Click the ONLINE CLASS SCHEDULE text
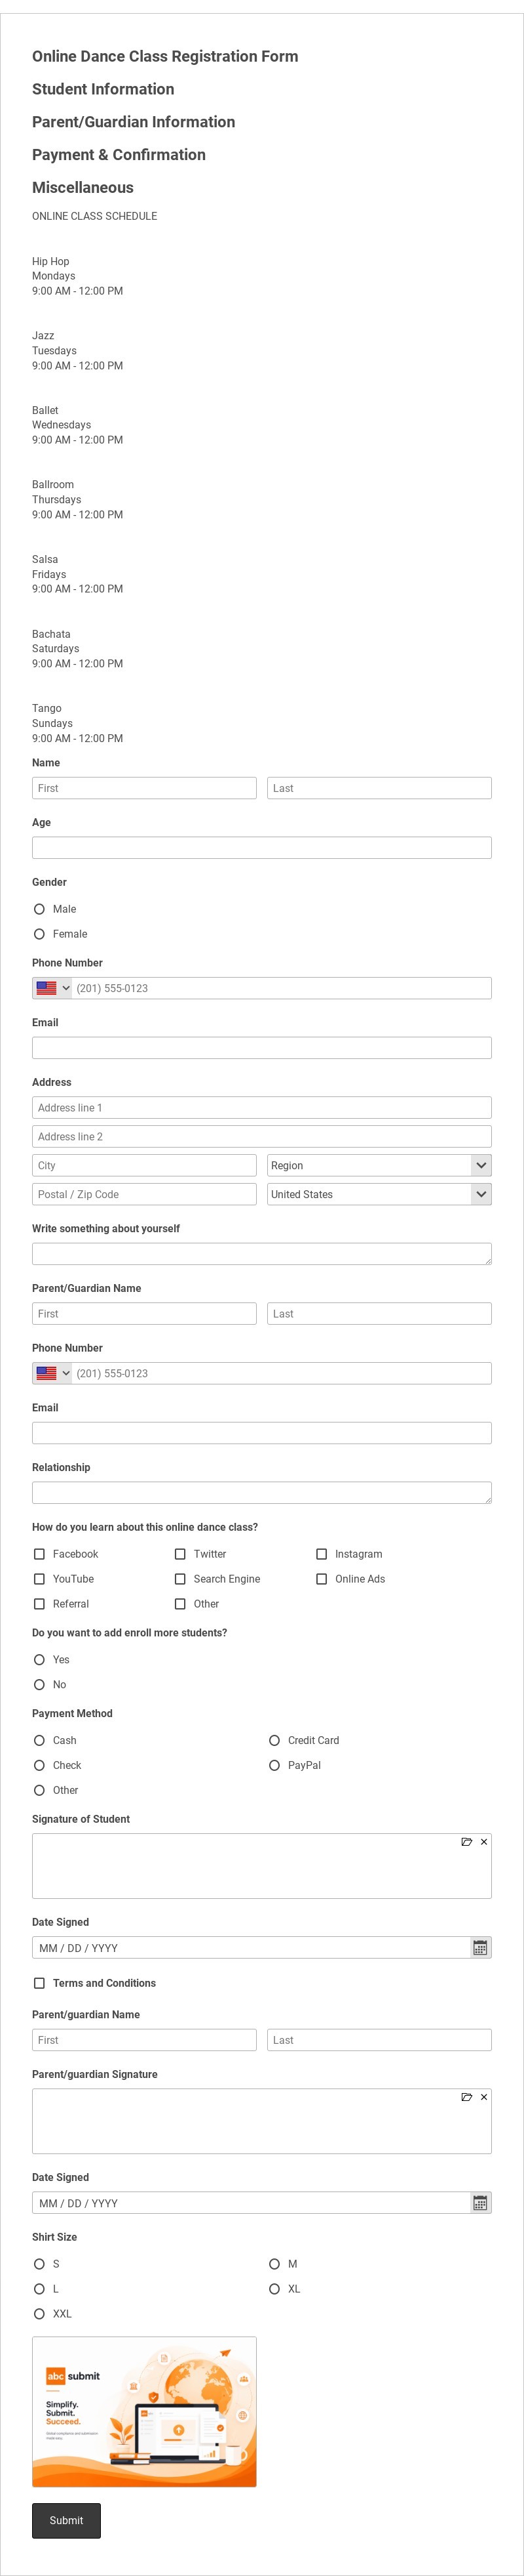 pyautogui.click(x=95, y=216)
